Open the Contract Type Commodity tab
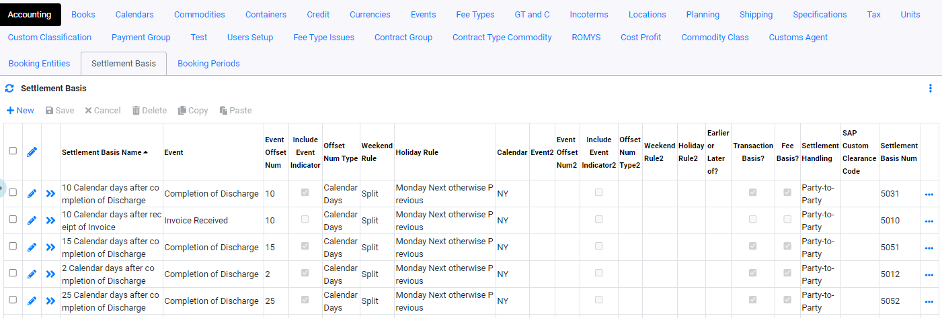The height and width of the screenshot is (318, 942). (x=502, y=37)
